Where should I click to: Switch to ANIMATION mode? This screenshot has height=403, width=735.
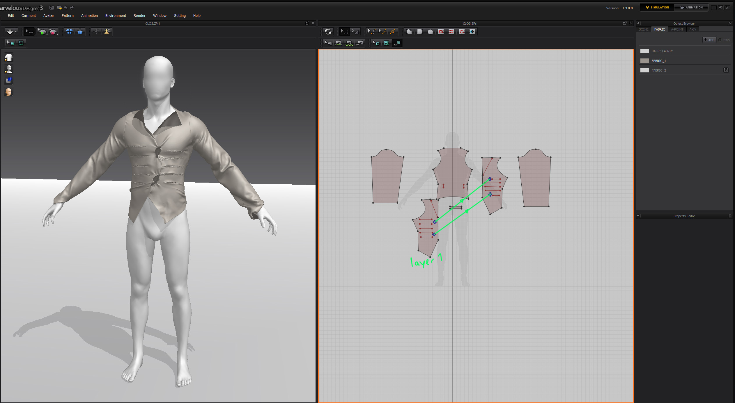pyautogui.click(x=691, y=8)
